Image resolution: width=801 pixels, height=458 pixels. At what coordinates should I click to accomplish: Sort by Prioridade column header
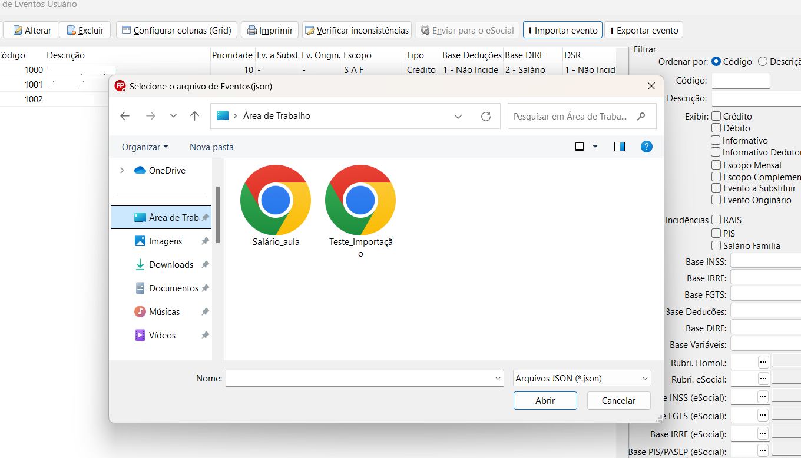tap(233, 55)
